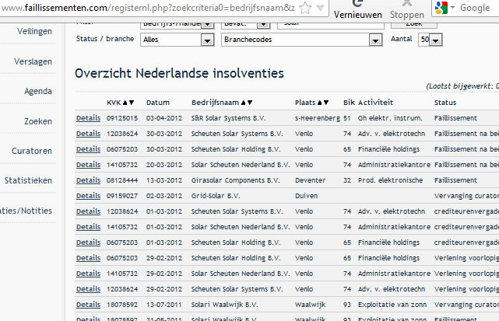This screenshot has width=499, height=321.
Task: Open the Verslagen sidebar page
Action: 33,61
